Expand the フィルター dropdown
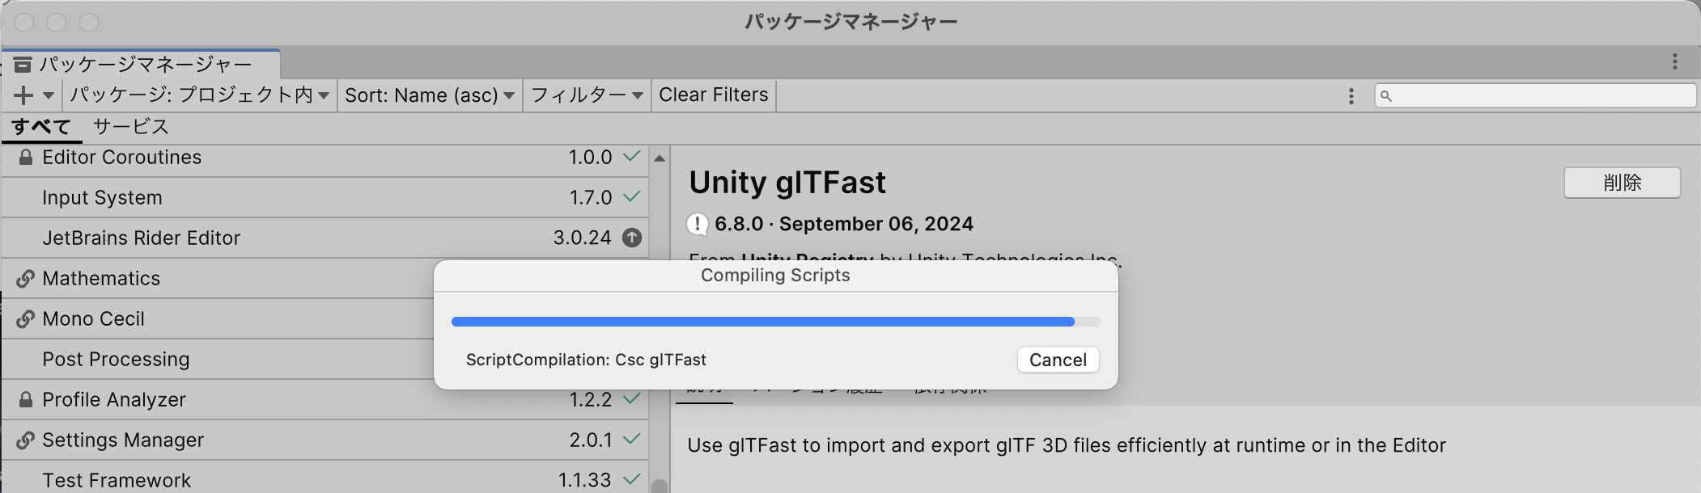Image resolution: width=1701 pixels, height=493 pixels. click(x=587, y=95)
